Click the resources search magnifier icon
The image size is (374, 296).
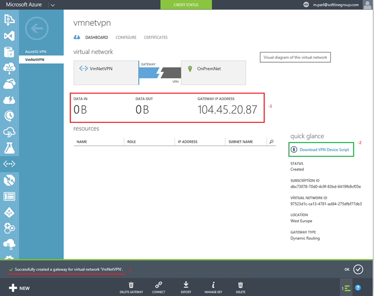271,142
